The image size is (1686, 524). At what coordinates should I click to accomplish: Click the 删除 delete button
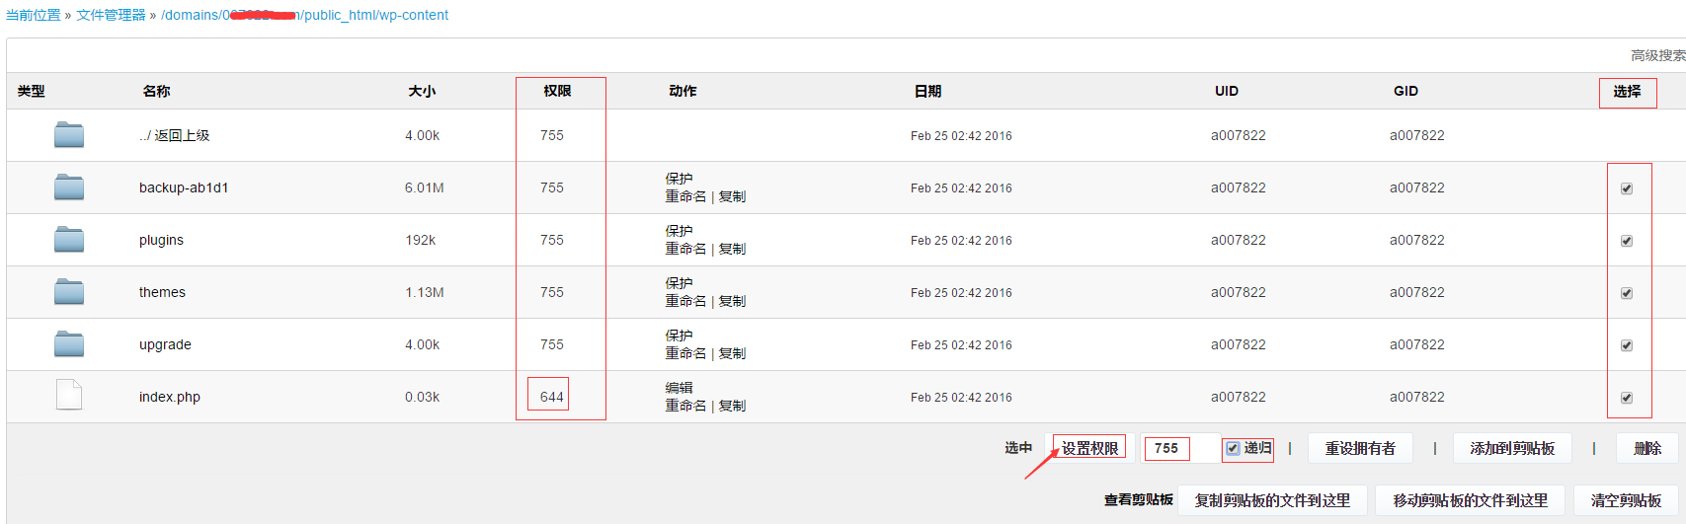[1647, 449]
